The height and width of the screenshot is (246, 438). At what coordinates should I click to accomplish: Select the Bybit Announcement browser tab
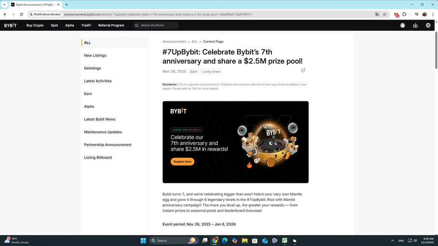35,5
